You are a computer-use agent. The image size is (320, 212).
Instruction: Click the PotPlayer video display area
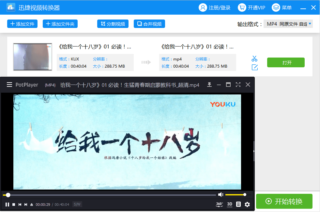pyautogui.click(x=127, y=142)
